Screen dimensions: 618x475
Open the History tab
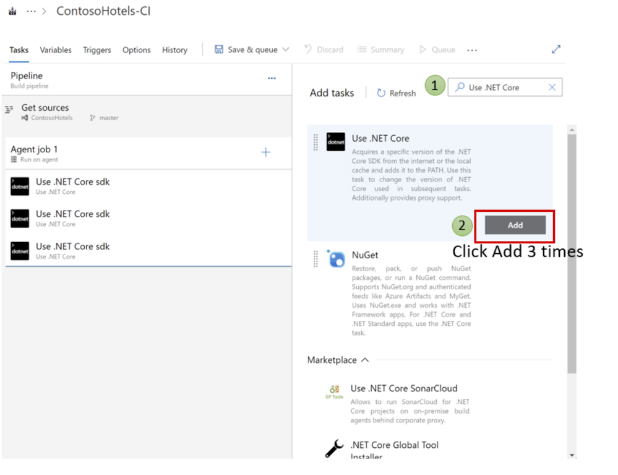(x=174, y=50)
